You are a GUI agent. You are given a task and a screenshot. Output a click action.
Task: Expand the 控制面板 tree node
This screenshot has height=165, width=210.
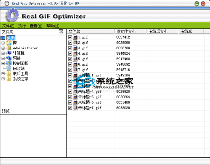[x=3, y=63]
